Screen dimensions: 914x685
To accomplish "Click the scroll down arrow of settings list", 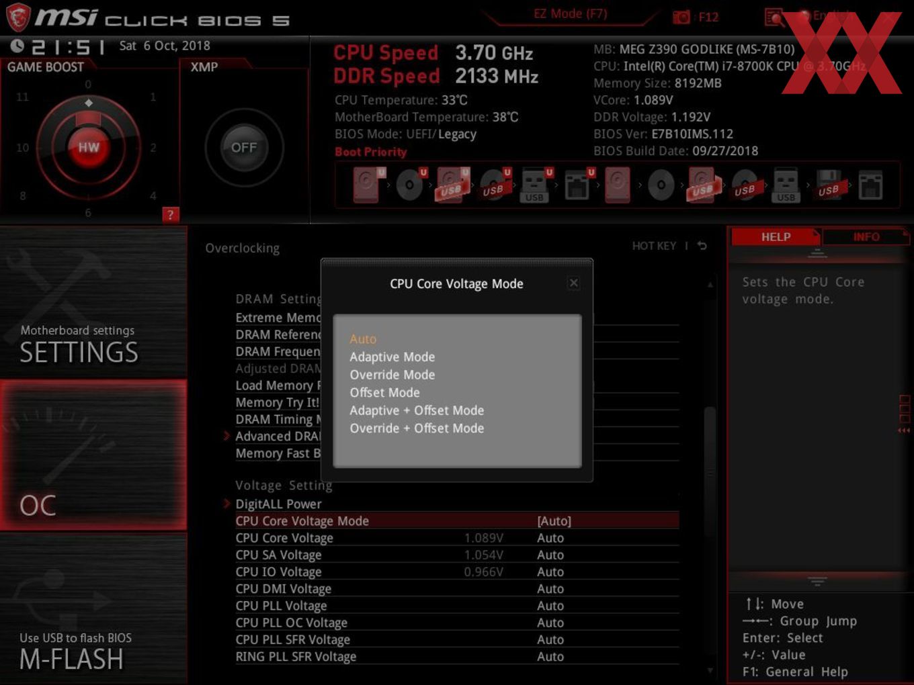I will [710, 670].
